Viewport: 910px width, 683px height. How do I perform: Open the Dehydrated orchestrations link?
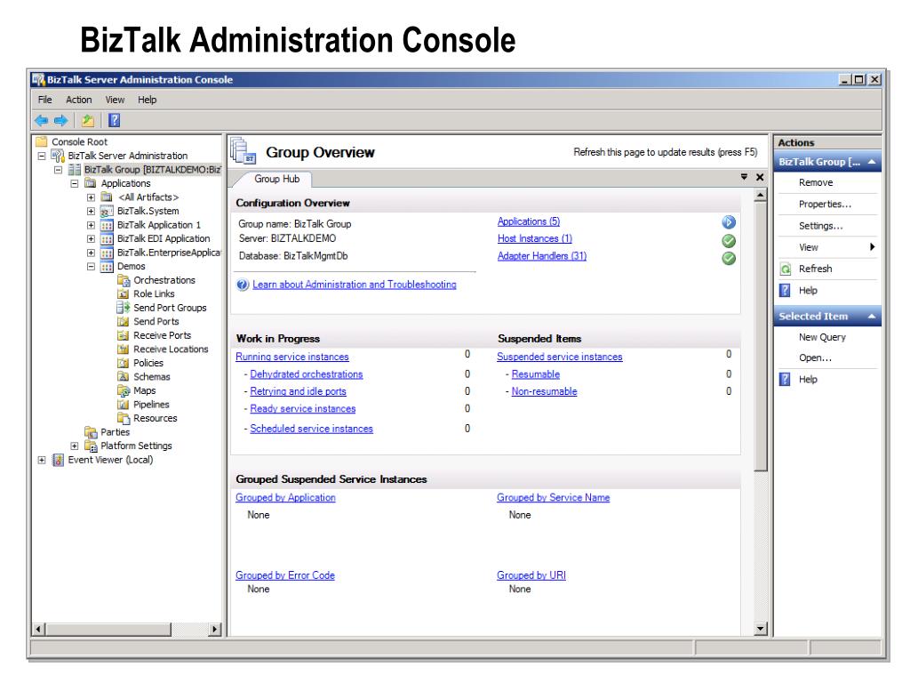coord(307,374)
